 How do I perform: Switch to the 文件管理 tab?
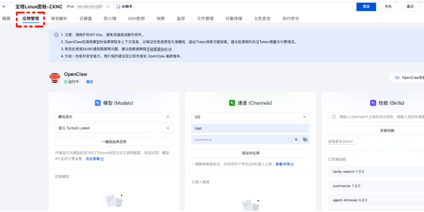205,19
